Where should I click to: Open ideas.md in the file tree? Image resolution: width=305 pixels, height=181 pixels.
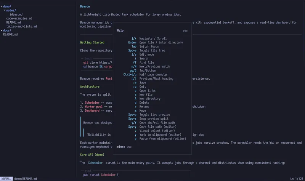tap(16, 14)
